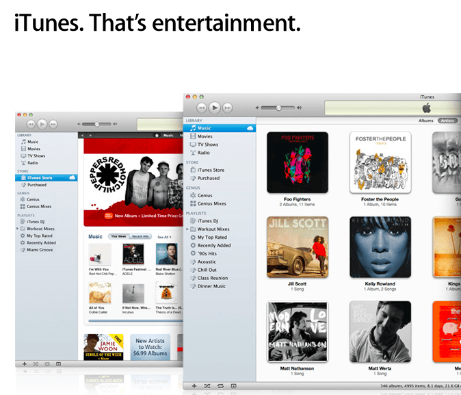The image size is (461, 395).
Task: Toggle artwork viewer button in back window
Action: 58,364
